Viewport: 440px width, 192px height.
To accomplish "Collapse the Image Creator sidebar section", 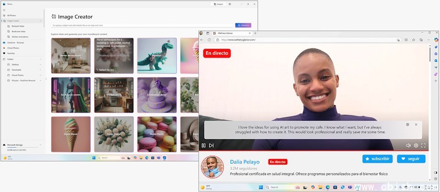I will click(41, 21).
